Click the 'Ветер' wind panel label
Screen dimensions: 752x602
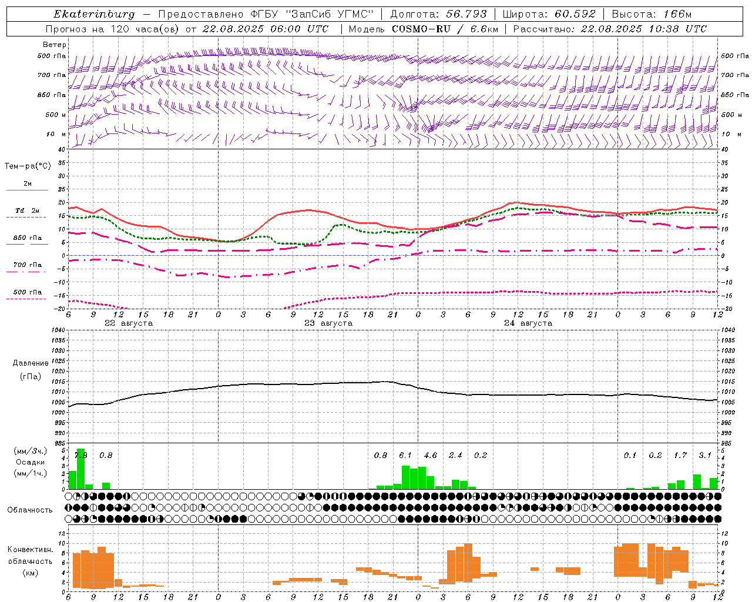[x=55, y=45]
